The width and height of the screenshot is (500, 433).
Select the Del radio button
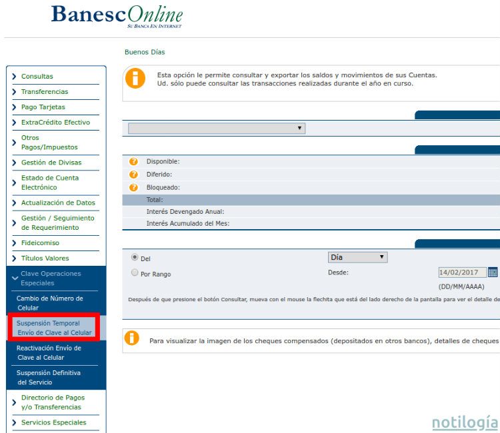[135, 257]
